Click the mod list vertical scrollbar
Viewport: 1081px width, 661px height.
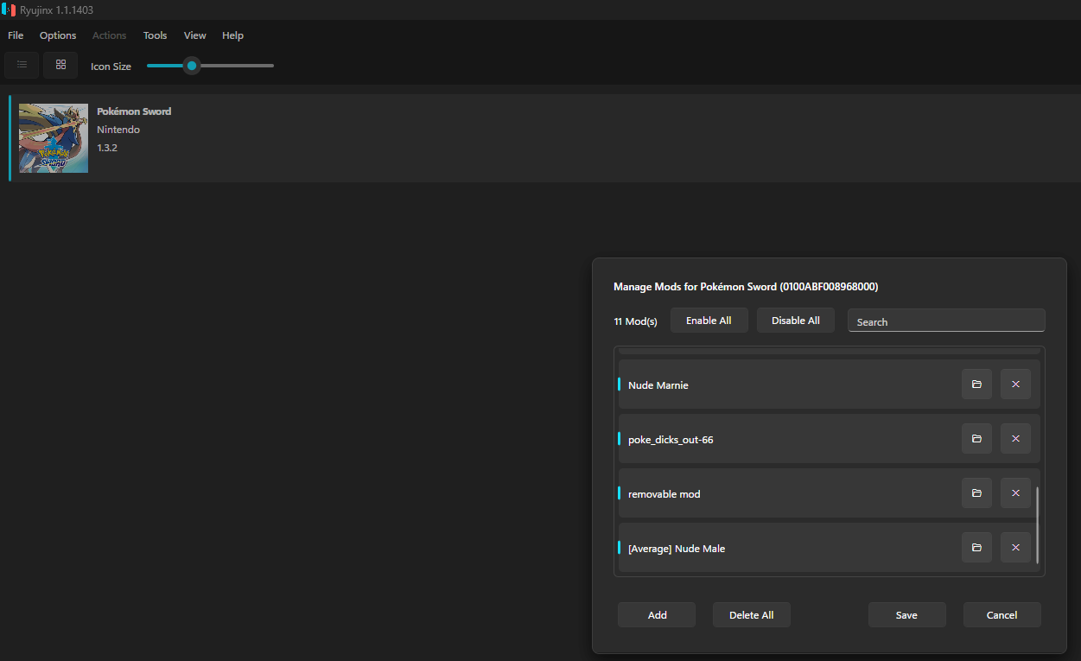tap(1037, 524)
